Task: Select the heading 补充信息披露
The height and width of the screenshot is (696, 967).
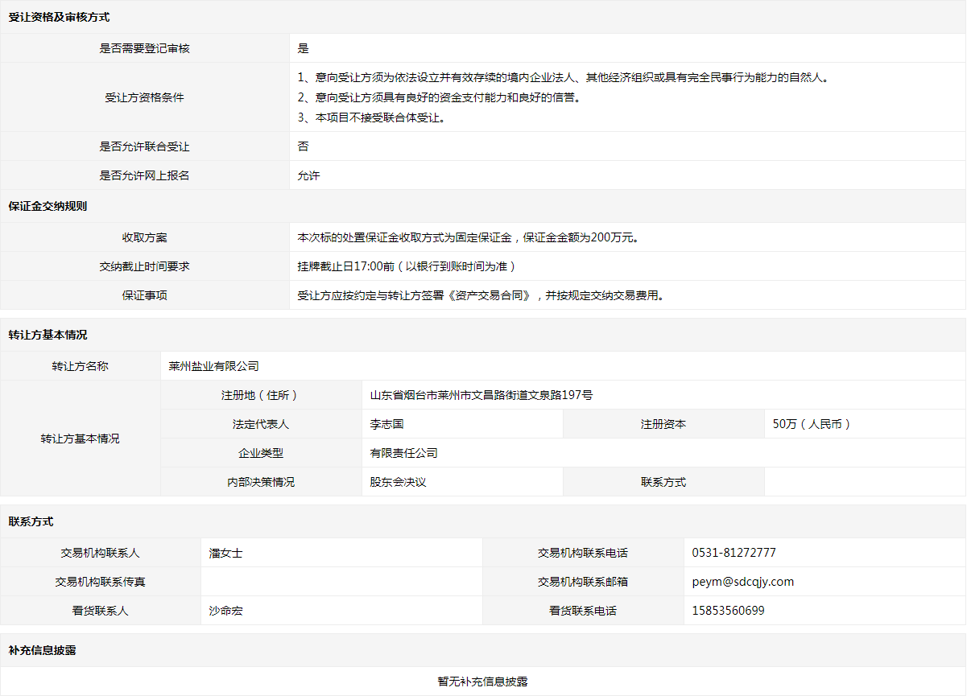Action: (42, 650)
